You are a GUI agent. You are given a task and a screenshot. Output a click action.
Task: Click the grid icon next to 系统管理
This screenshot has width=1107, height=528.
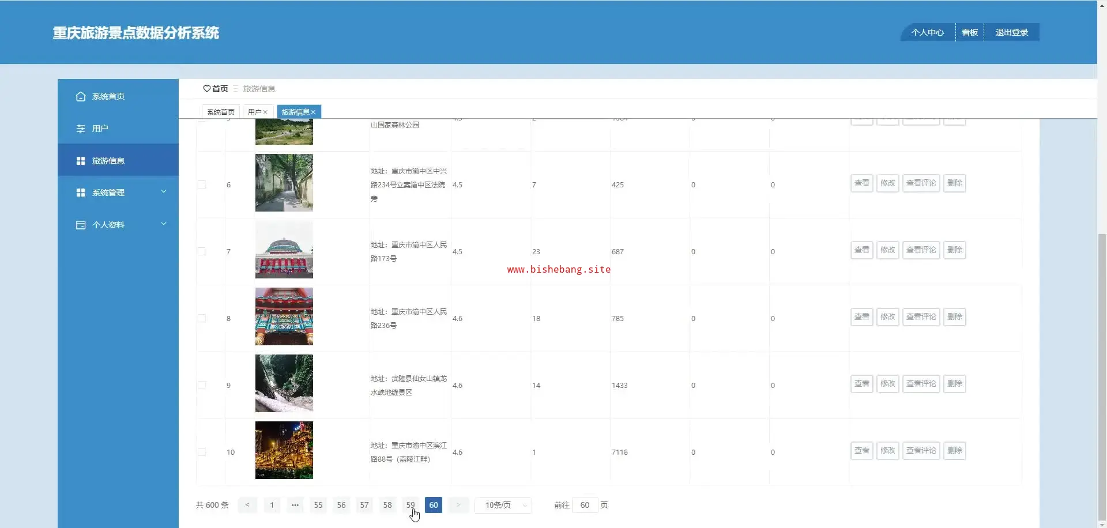coord(81,193)
